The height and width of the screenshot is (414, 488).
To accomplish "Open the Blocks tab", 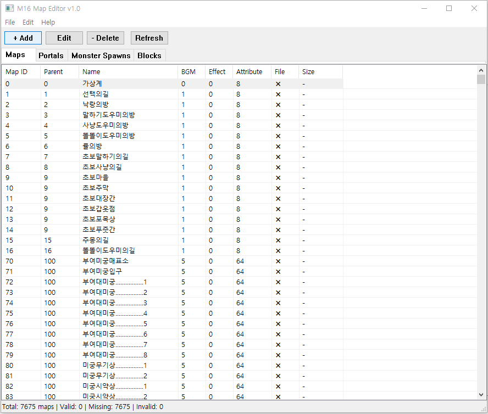I will 149,55.
